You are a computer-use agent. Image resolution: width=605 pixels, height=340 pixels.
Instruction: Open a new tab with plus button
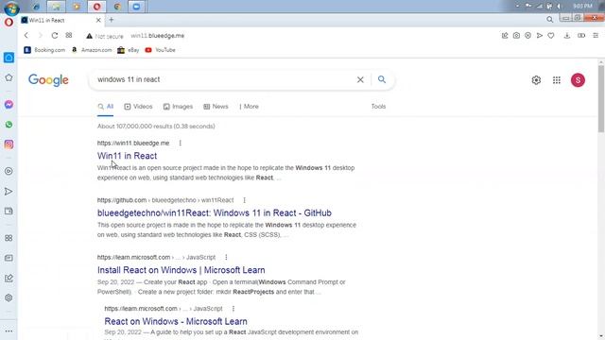tap(112, 20)
